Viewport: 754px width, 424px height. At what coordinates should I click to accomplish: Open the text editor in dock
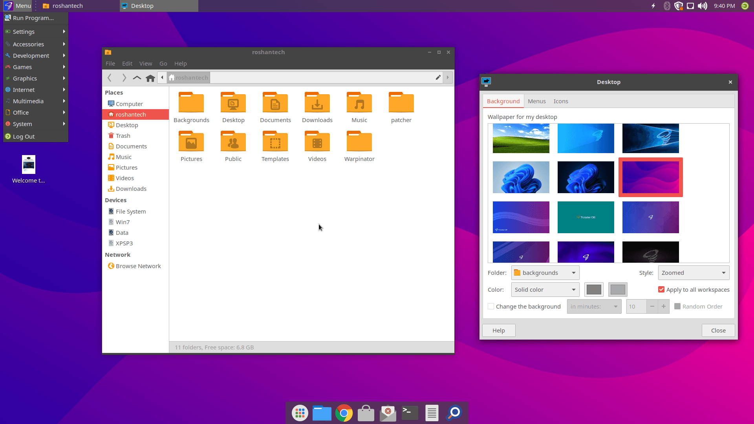pyautogui.click(x=432, y=413)
